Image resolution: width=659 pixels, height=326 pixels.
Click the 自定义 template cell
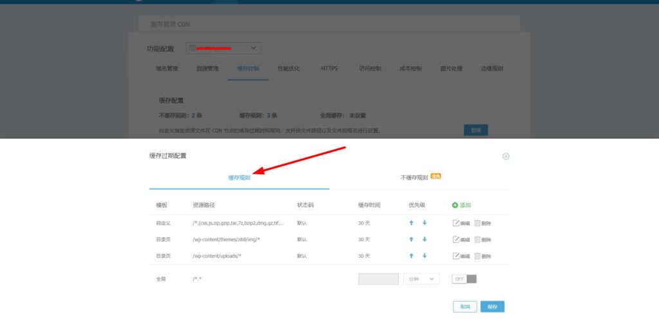coord(163,223)
